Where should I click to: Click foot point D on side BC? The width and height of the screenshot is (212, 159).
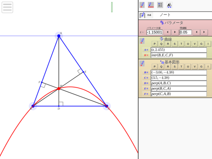59,106
